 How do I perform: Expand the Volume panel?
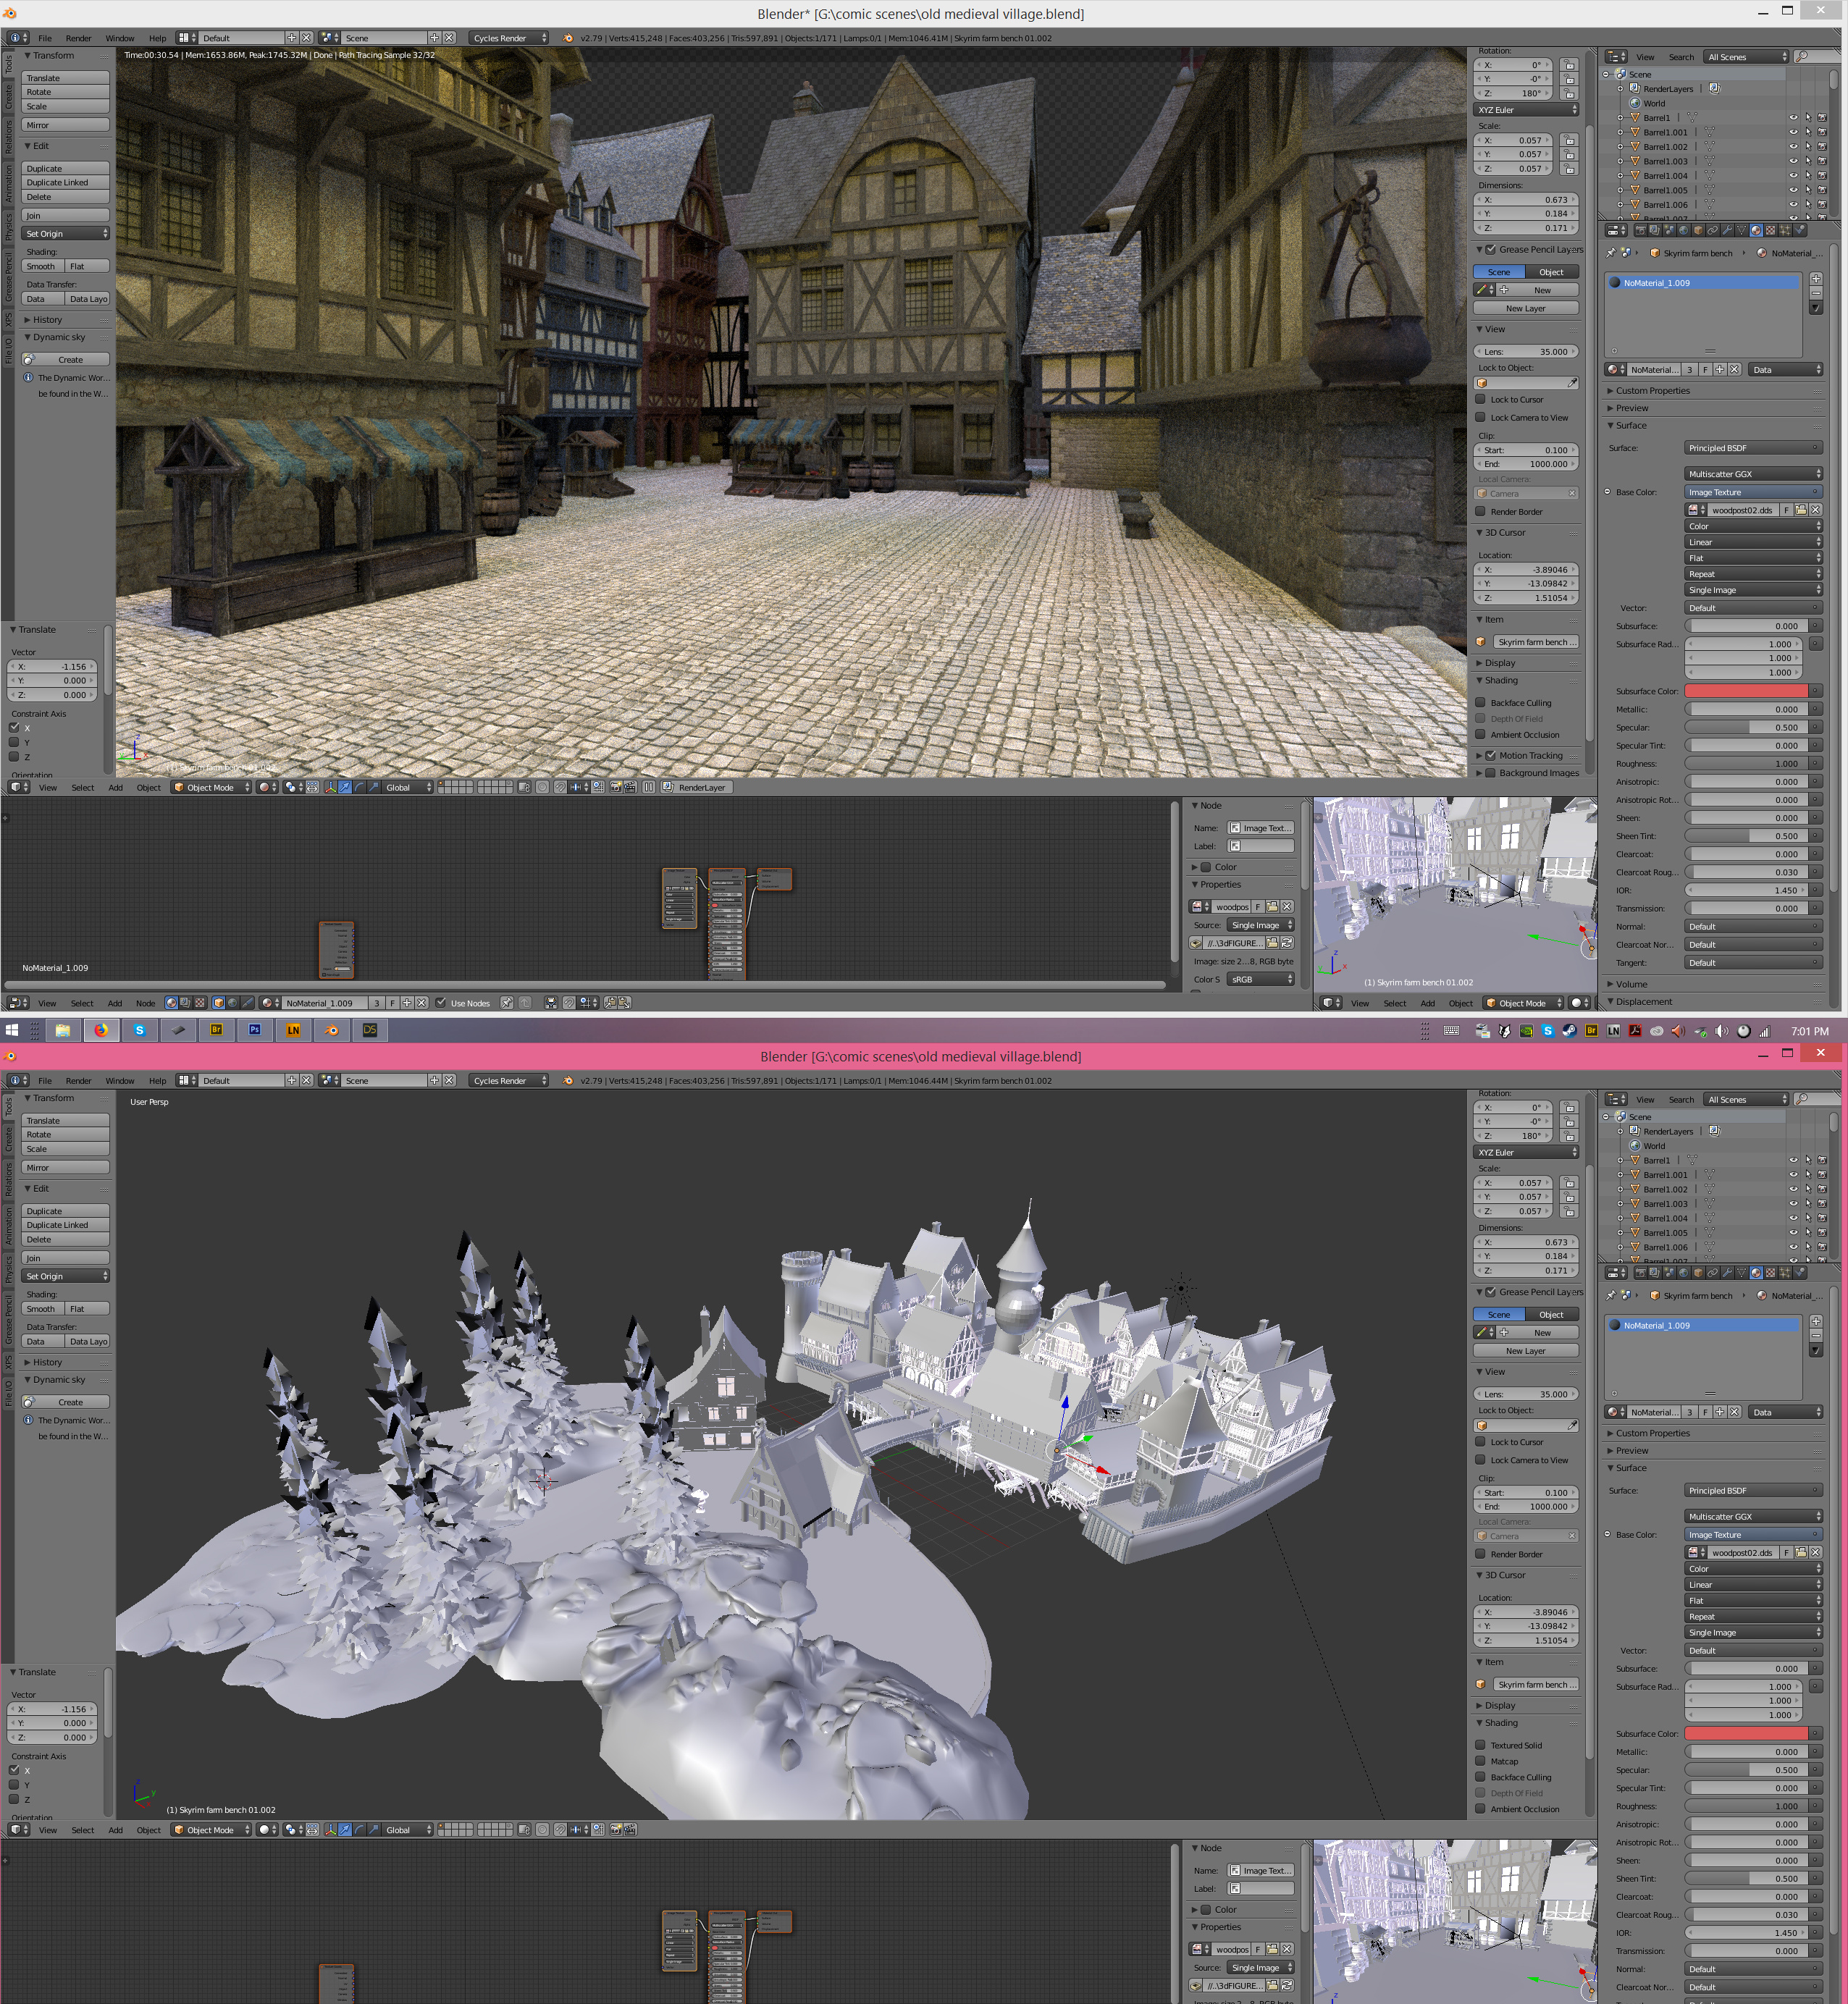pos(1631,984)
